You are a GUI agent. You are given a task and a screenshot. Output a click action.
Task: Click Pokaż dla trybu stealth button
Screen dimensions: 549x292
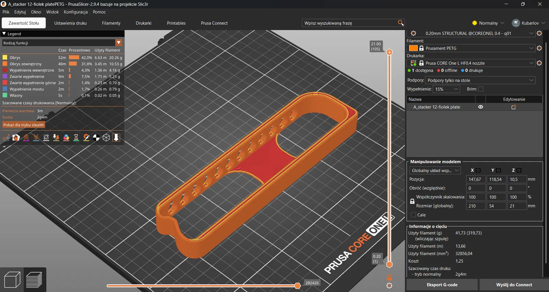[24, 125]
